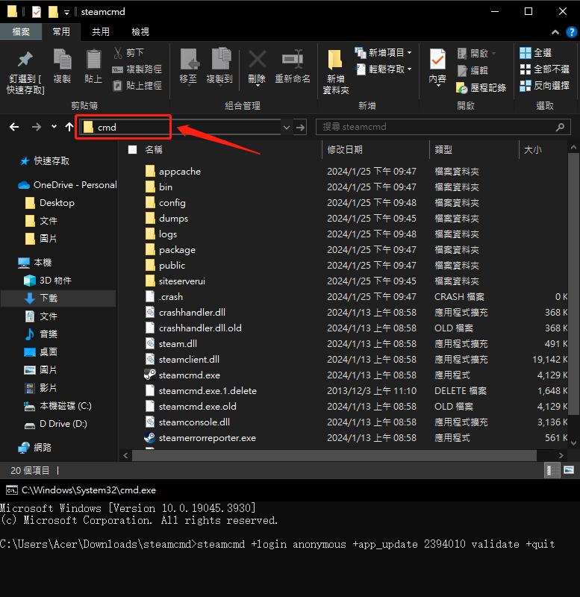
Task: Click Select None (全部不選)
Action: point(545,69)
